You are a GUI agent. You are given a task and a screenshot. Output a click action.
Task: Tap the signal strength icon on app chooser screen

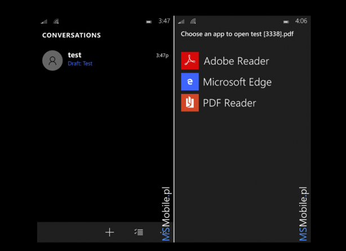pos(181,21)
